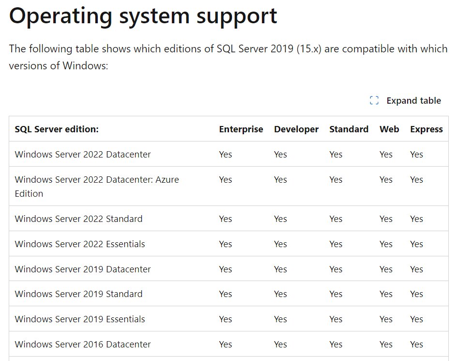Click the Express column header
458x361 pixels.
pyautogui.click(x=427, y=129)
